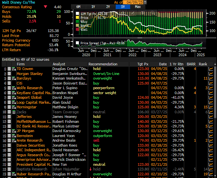Switch chart range to 6M
This screenshot has width=217, height=178.
(78, 7)
